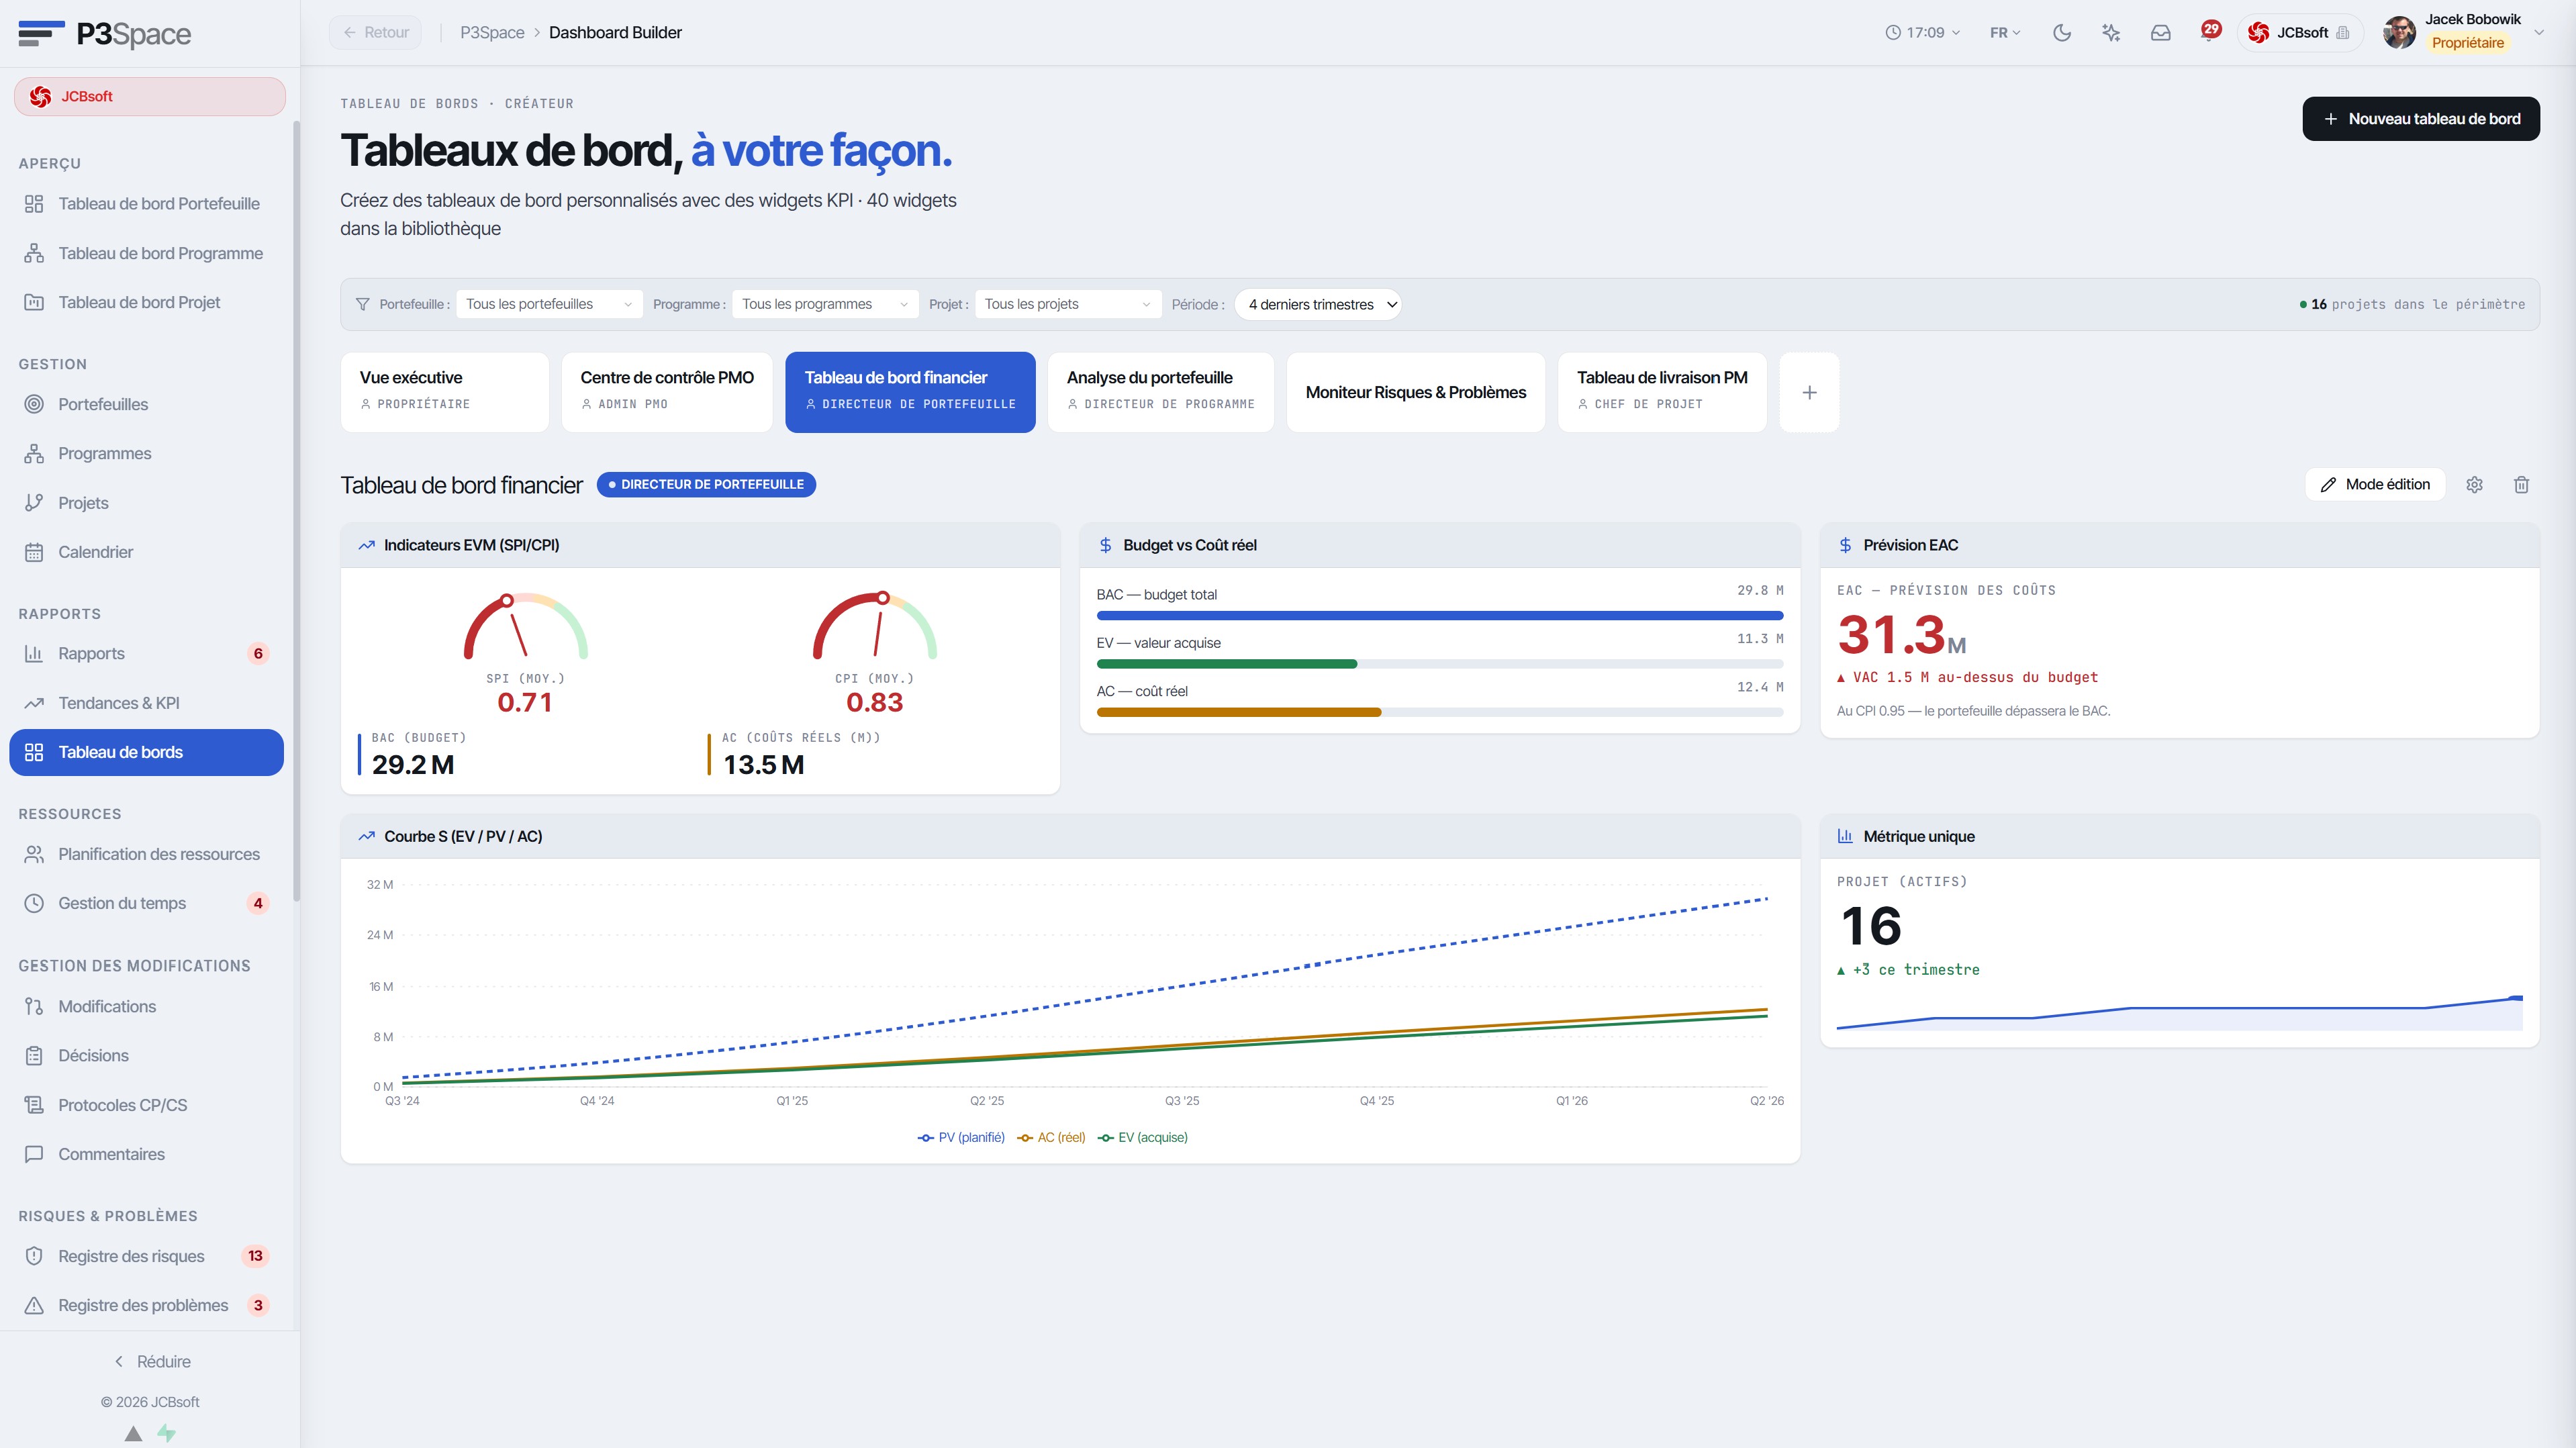Collapse the sidebar with Réduire

pyautogui.click(x=151, y=1362)
